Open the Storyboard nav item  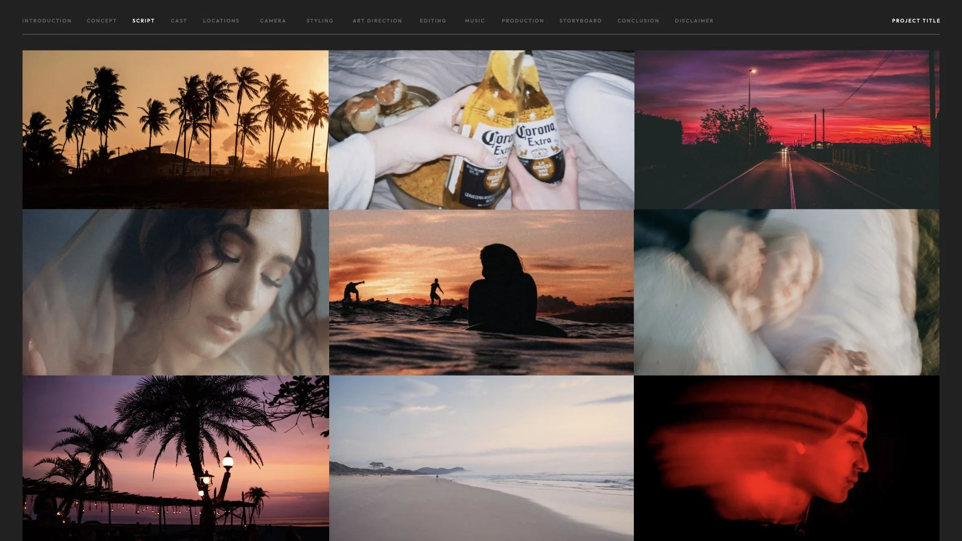point(580,21)
